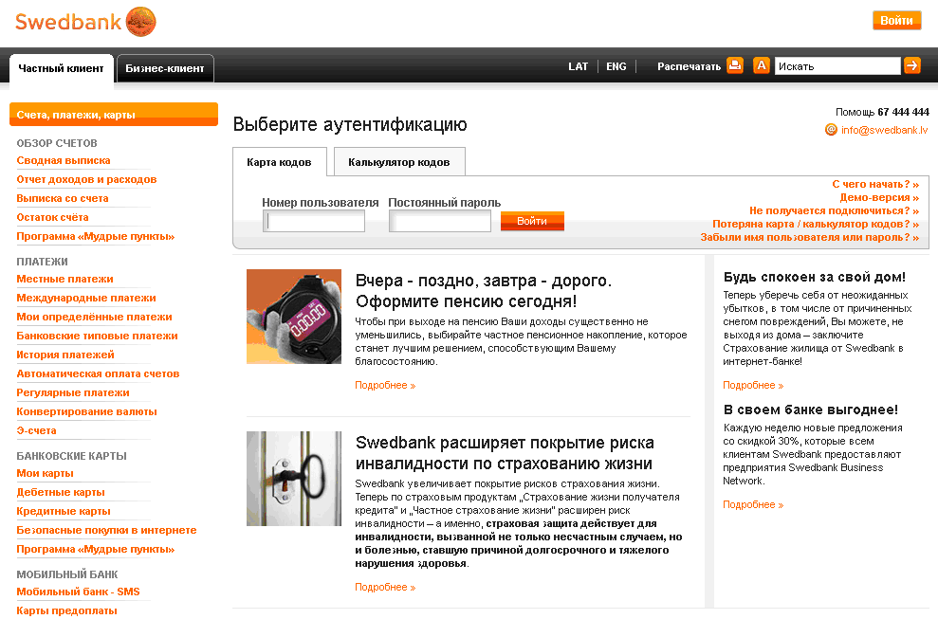Image resolution: width=938 pixels, height=619 pixels.
Task: Switch to the Бизнес-клиент tab
Action: click(x=165, y=68)
